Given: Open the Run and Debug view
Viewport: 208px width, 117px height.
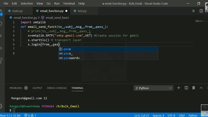Looking at the screenshot, I should pyautogui.click(x=1, y=48).
